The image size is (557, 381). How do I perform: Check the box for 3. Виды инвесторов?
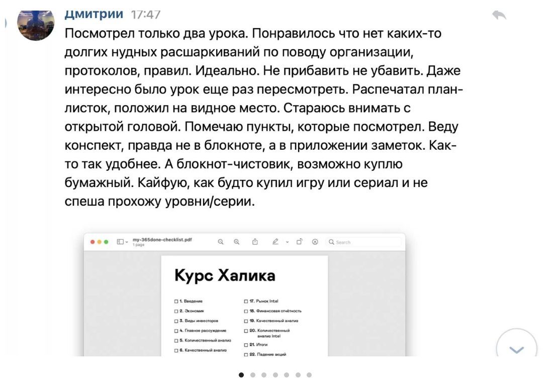(176, 321)
